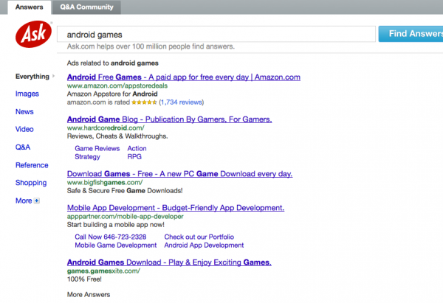The image size is (443, 303).
Task: Switch to the Q&A Community tab
Action: (87, 7)
